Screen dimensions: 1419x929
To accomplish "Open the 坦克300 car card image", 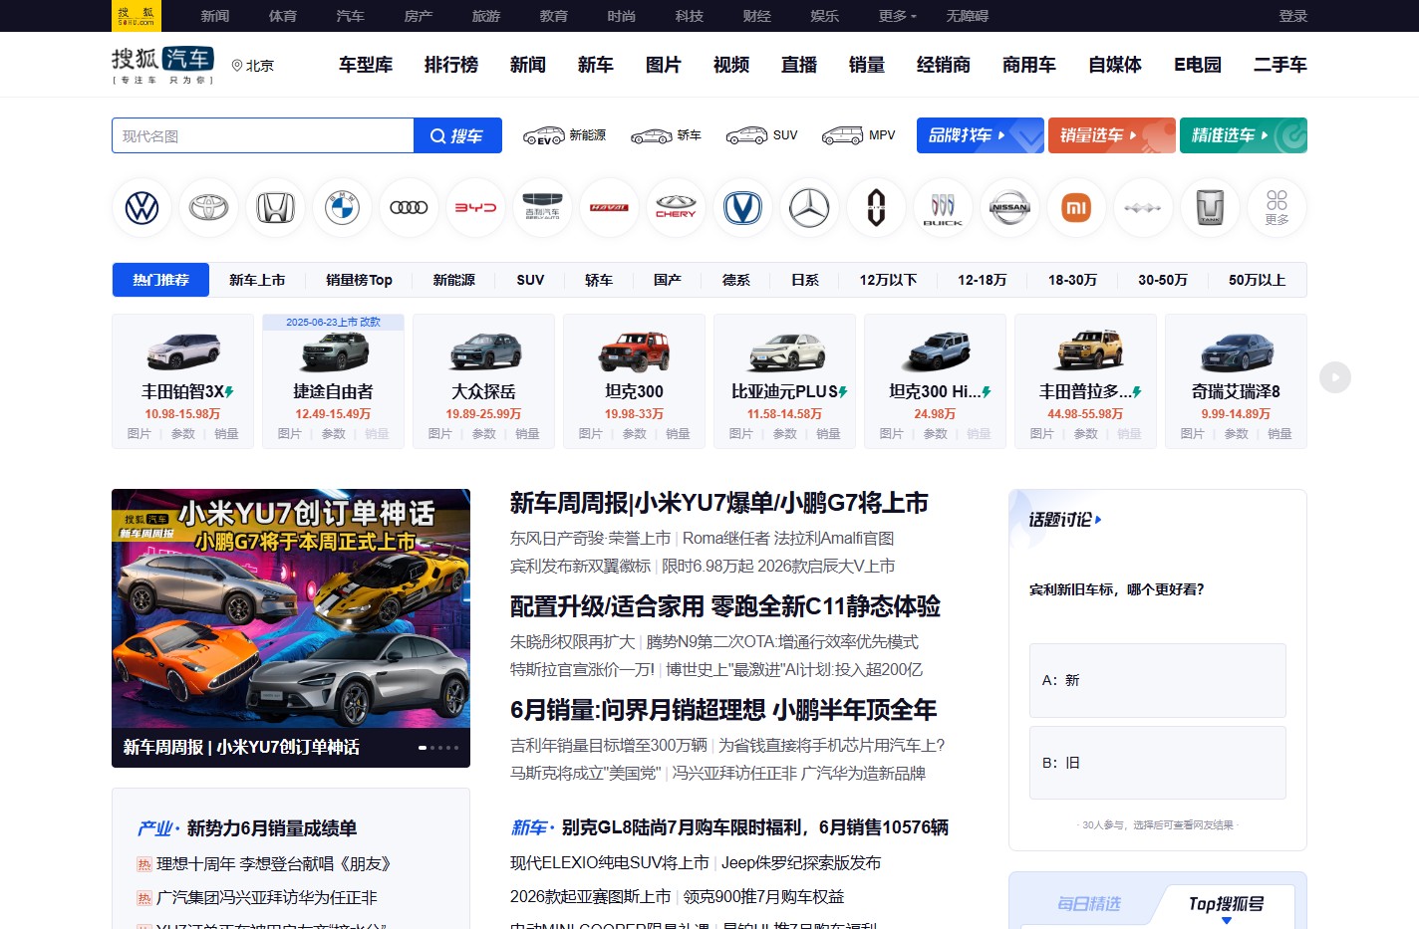I will (x=634, y=350).
